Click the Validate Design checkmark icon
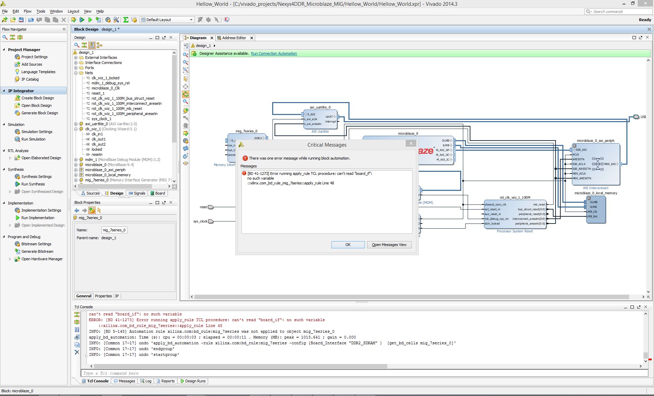Image resolution: width=654 pixels, height=396 pixels. (x=186, y=133)
